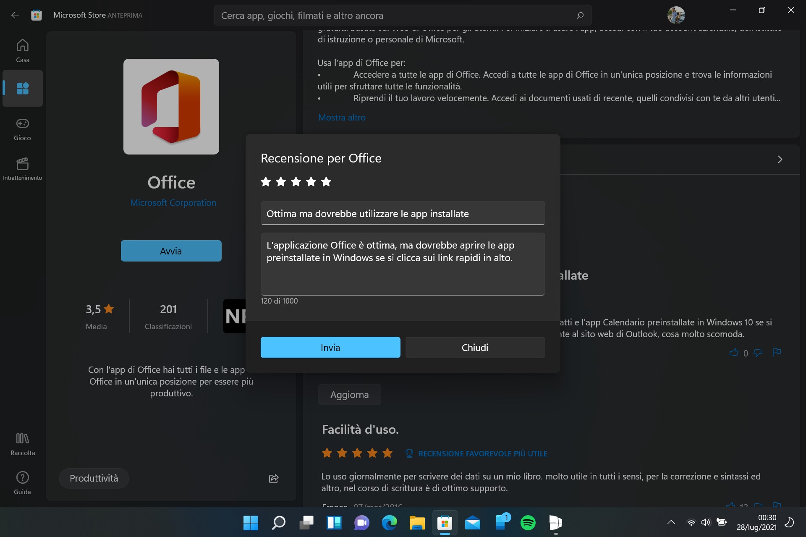Go back with the arrow icon
Image resolution: width=806 pixels, height=537 pixels.
(x=15, y=15)
